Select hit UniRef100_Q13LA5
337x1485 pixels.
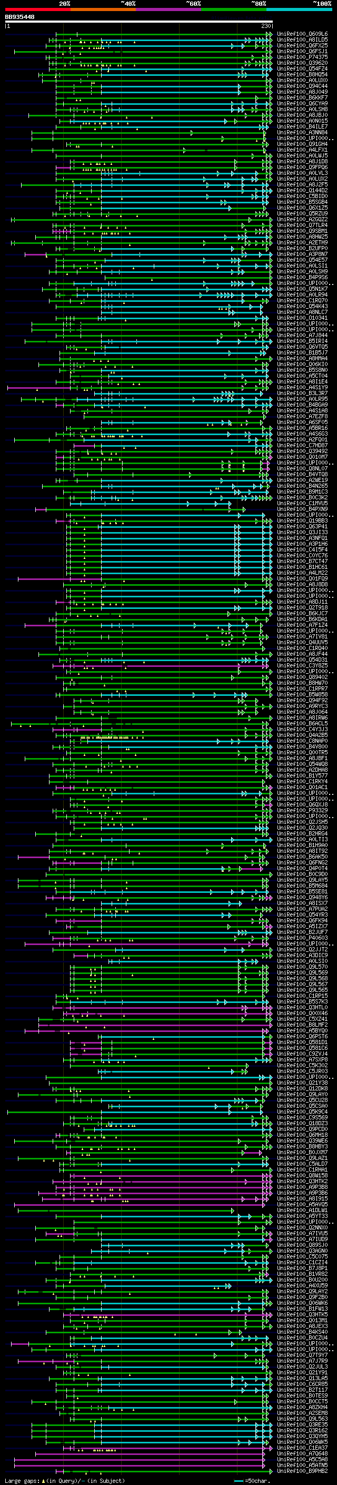click(302, 1378)
